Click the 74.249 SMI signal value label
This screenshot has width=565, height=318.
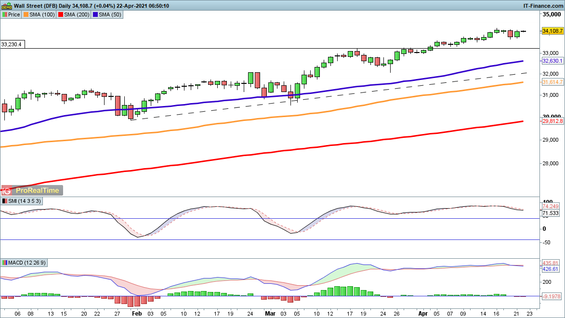[550, 206]
